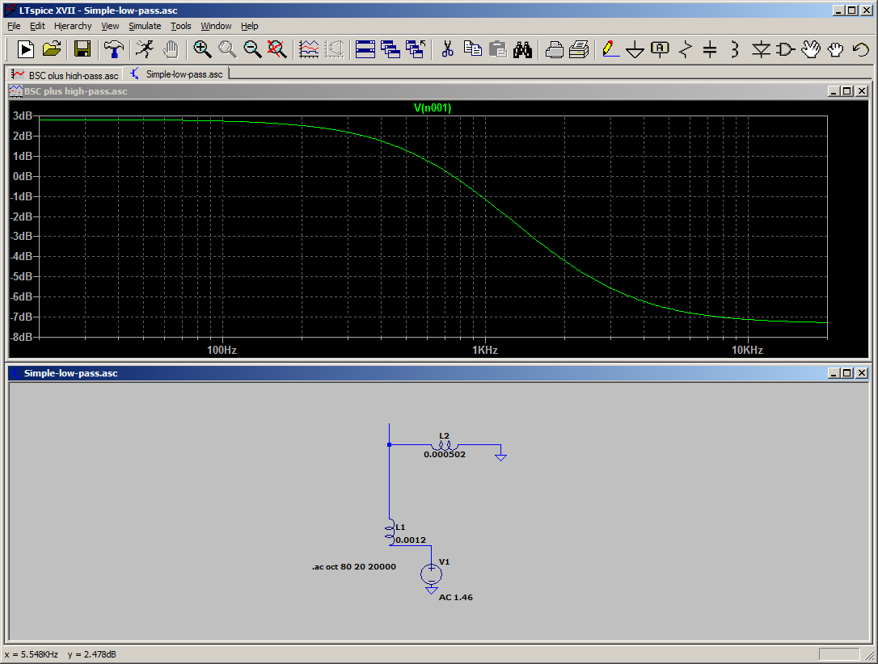Click the L1 value 0.0012
This screenshot has width=878, height=664.
411,540
